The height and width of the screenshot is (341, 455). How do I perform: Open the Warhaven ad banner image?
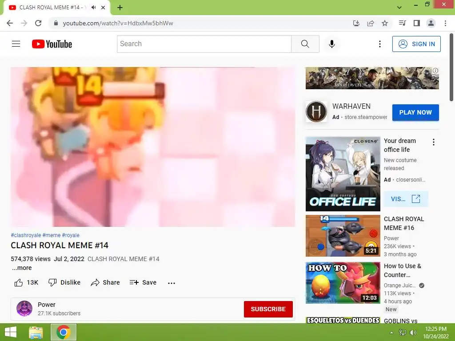[x=372, y=78]
